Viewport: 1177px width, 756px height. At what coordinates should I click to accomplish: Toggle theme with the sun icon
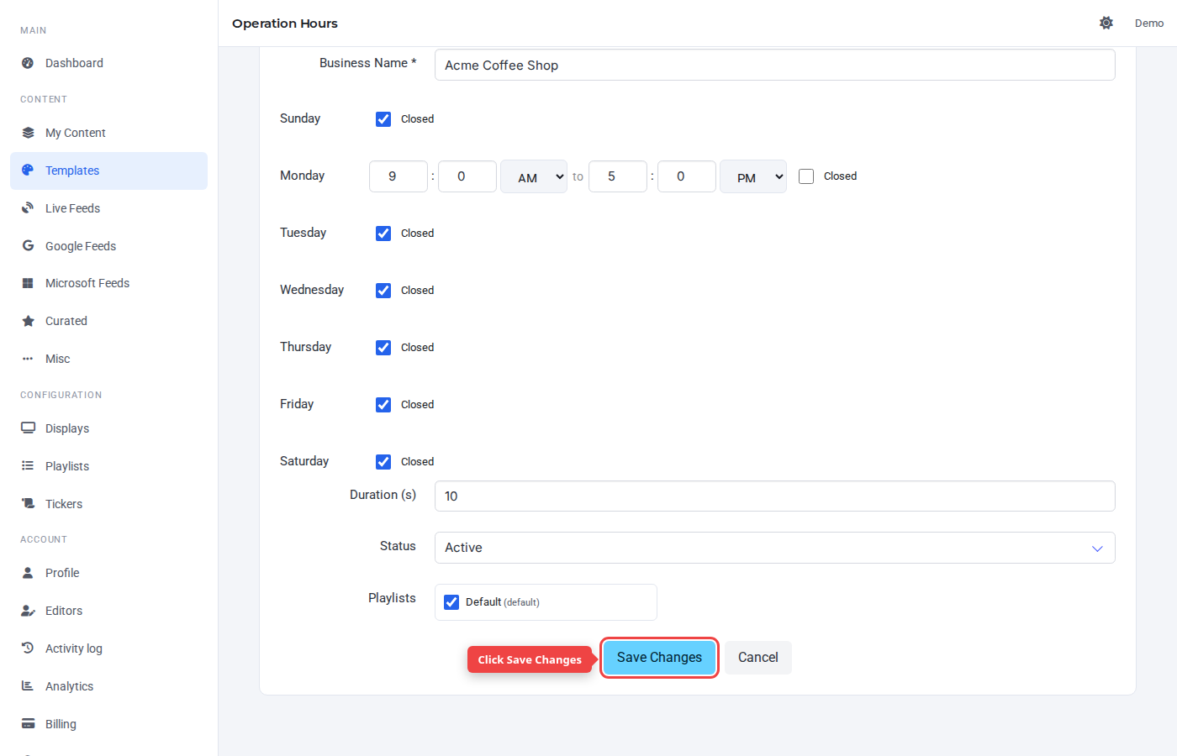(1106, 23)
